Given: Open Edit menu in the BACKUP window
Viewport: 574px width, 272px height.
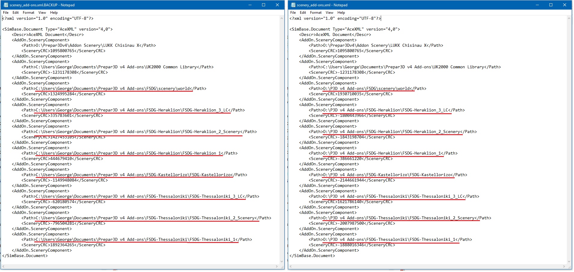Looking at the screenshot, I should (16, 13).
